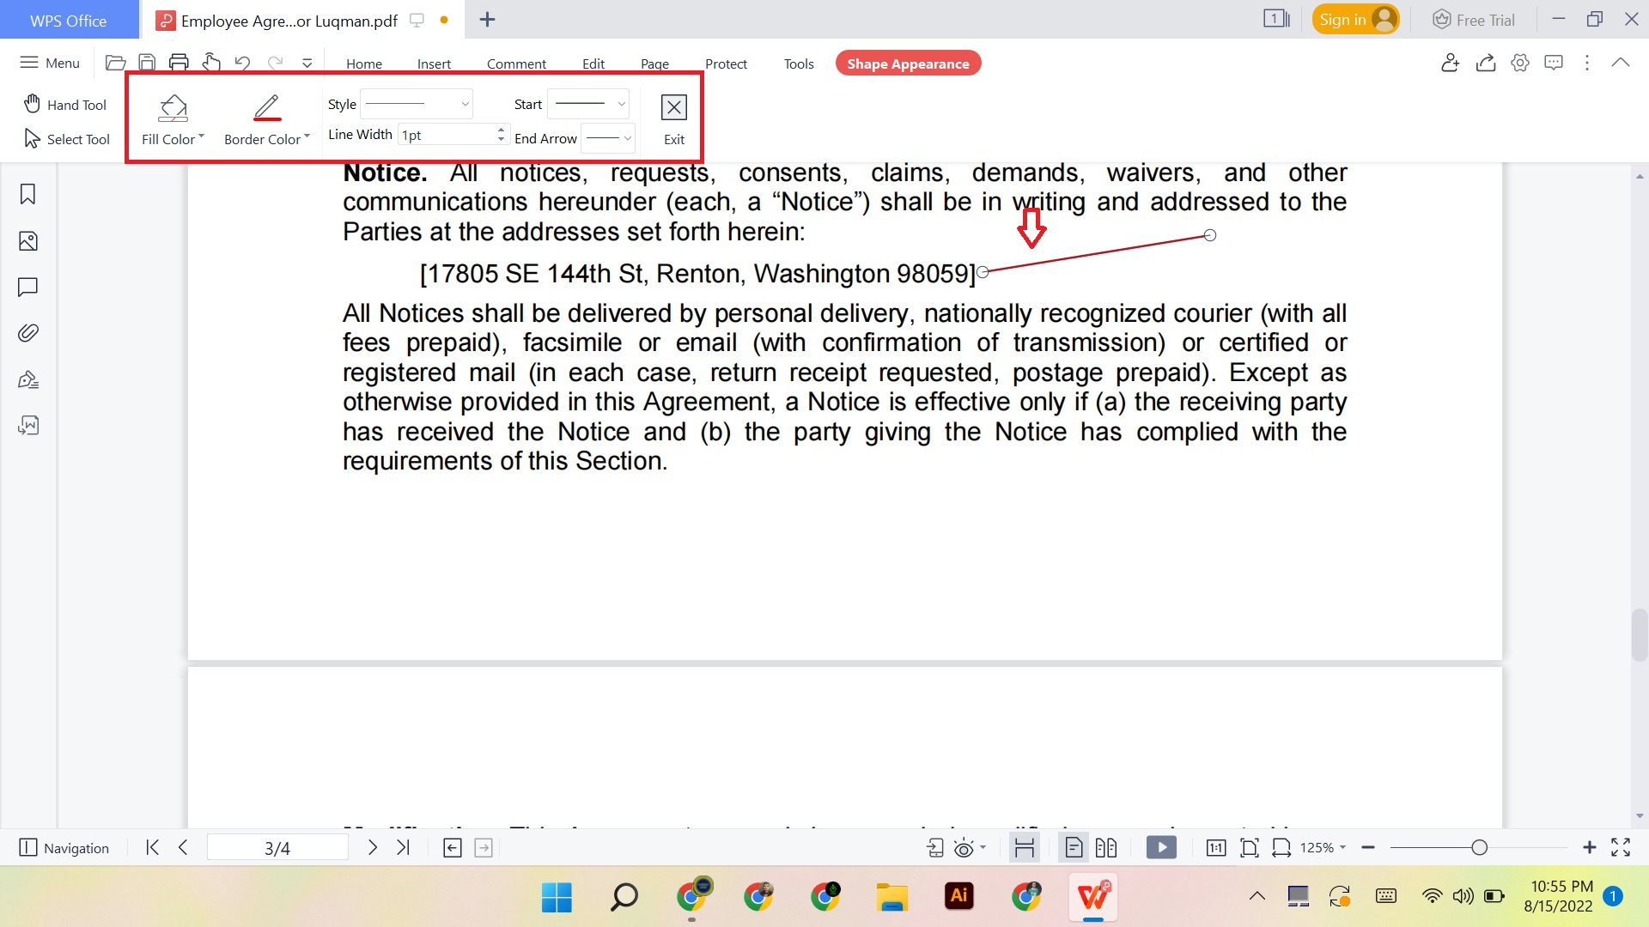This screenshot has width=1649, height=927.
Task: Open the Fill Color tool
Action: [173, 118]
